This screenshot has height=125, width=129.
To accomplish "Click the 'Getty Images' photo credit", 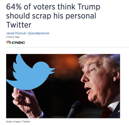I will click(x=13, y=122).
